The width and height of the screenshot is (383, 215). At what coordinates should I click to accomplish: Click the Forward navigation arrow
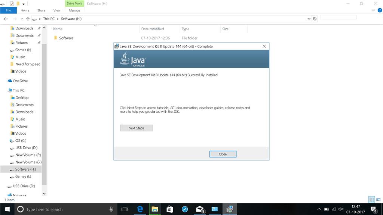tap(15, 19)
